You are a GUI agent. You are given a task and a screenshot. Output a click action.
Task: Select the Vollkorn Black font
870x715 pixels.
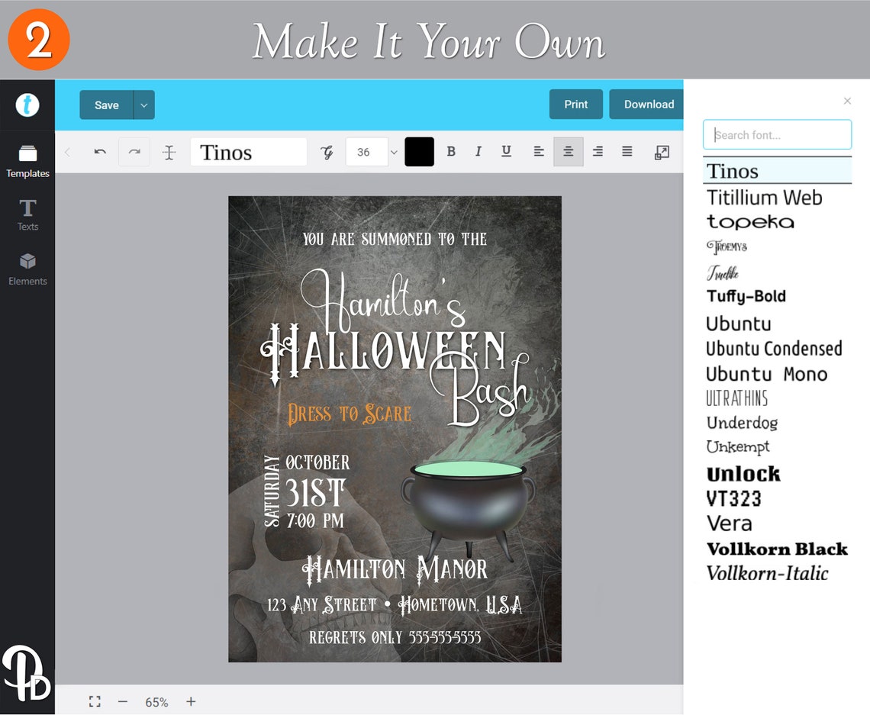pos(777,549)
